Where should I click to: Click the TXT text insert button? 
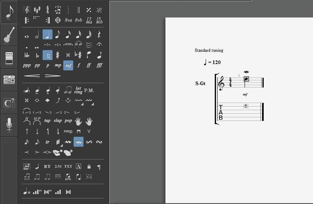(68, 167)
